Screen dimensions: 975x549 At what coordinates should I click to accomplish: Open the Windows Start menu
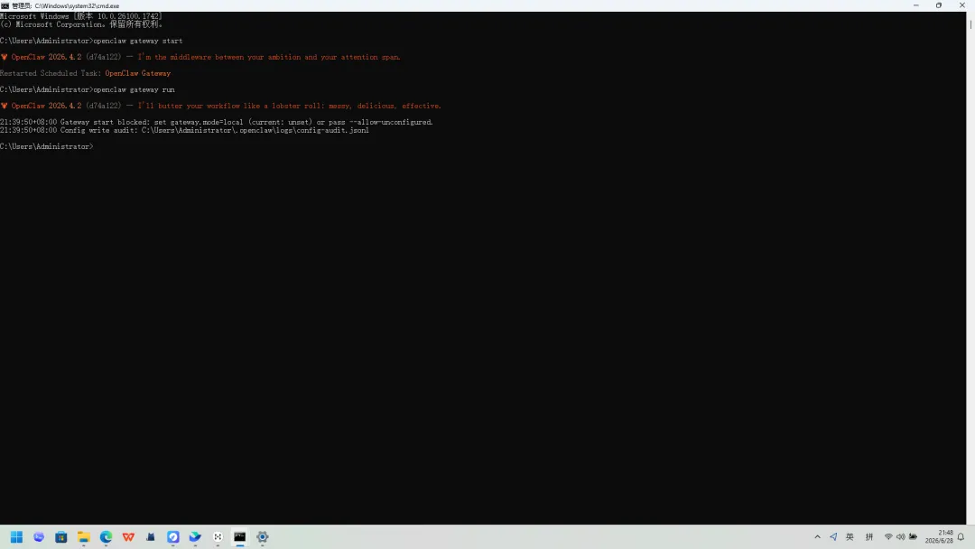17,536
